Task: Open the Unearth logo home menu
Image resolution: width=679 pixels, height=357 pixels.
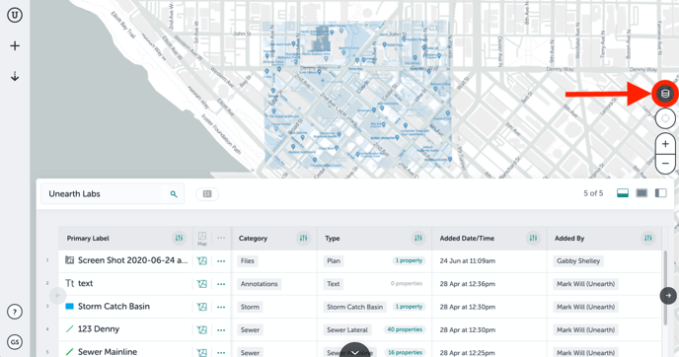Action: (x=15, y=15)
